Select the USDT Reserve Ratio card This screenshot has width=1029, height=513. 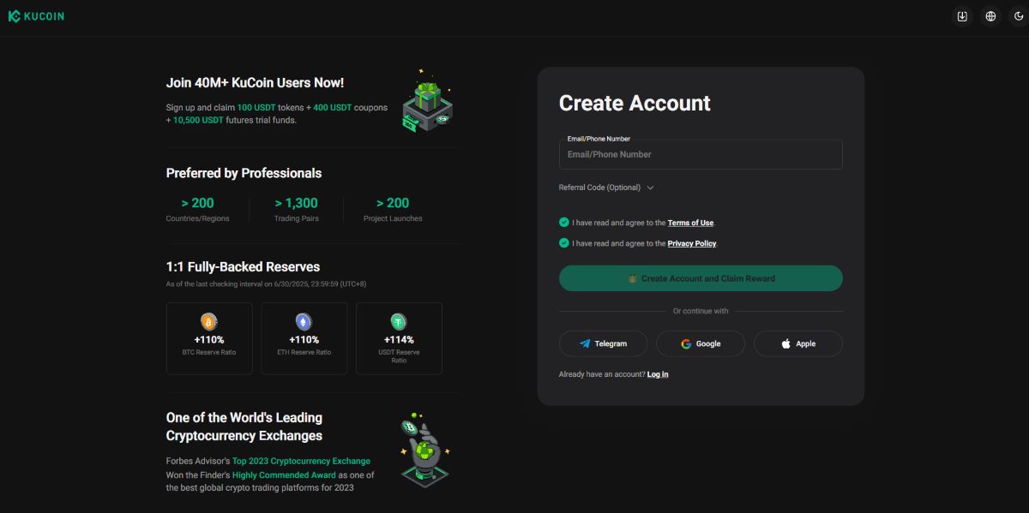point(399,338)
